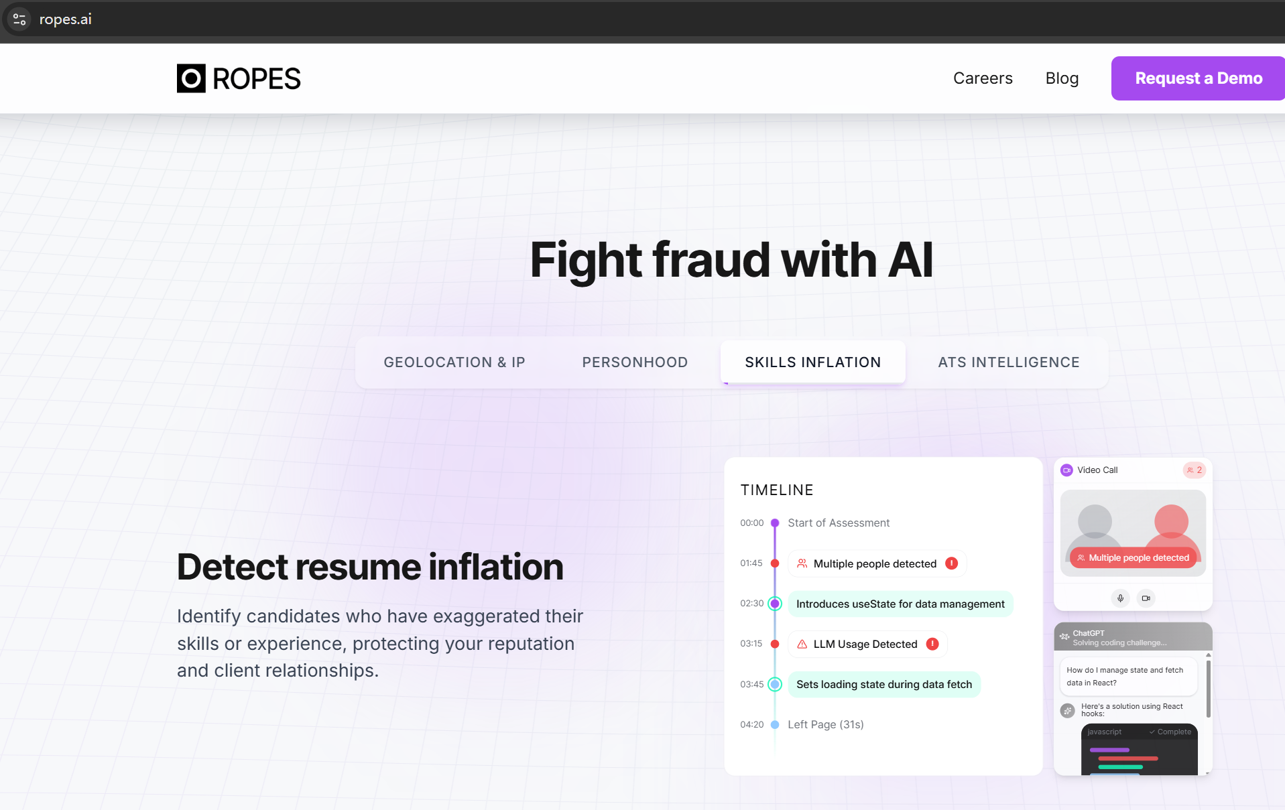Select the ATS Intelligence tab
Viewport: 1285px width, 810px height.
pos(1008,362)
